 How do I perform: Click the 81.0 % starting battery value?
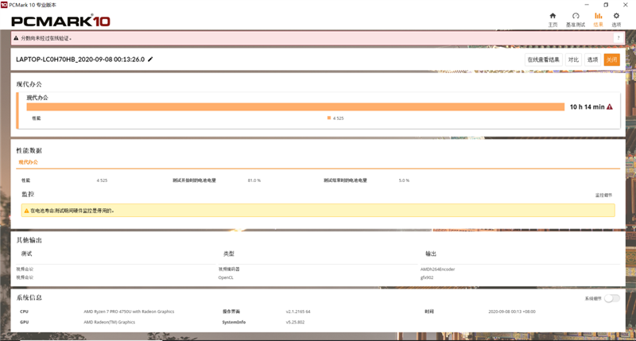(x=254, y=180)
